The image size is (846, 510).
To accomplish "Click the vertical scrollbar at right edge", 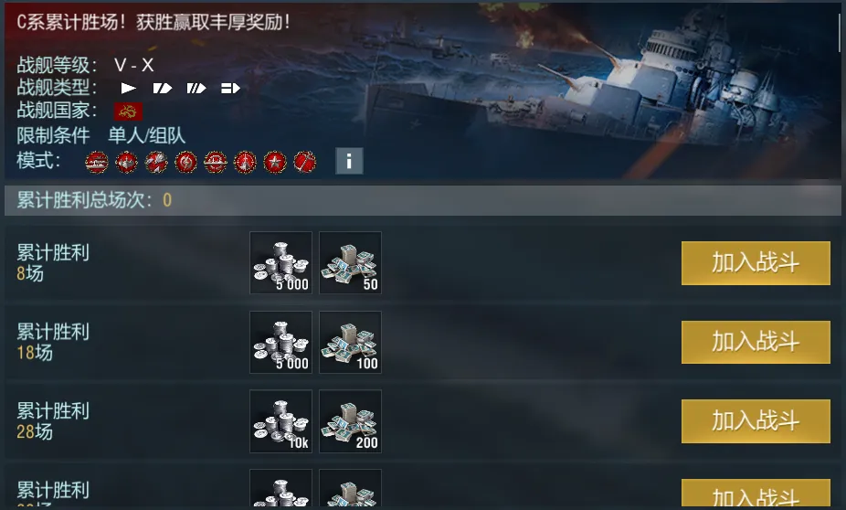I will 840,32.
